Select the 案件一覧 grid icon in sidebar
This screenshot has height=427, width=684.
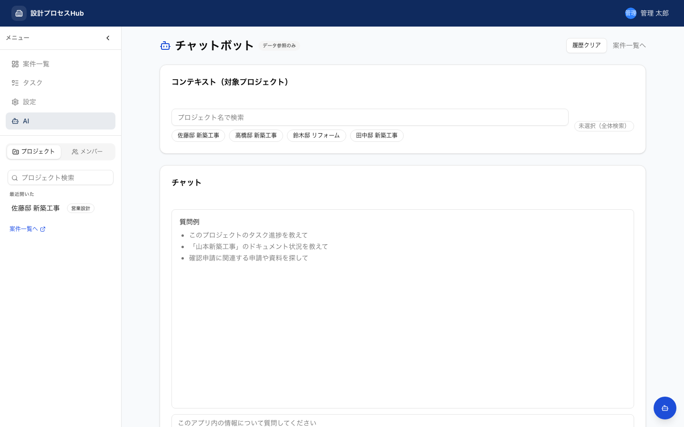click(x=15, y=64)
